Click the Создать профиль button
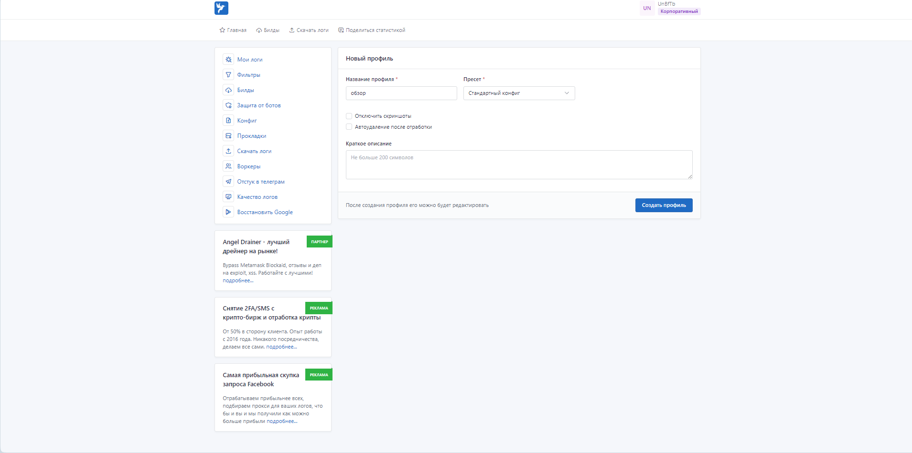 point(664,205)
